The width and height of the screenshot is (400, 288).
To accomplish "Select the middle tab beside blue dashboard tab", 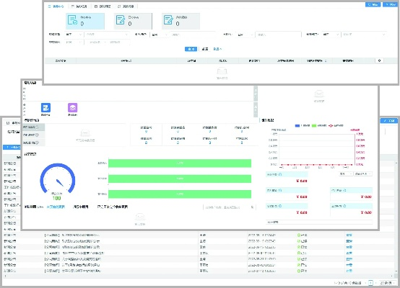I will [x=81, y=207].
